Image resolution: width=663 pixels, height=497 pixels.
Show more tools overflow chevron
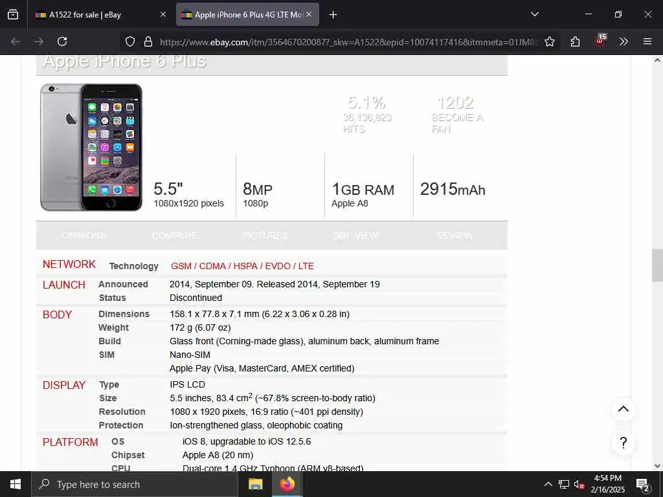624,41
